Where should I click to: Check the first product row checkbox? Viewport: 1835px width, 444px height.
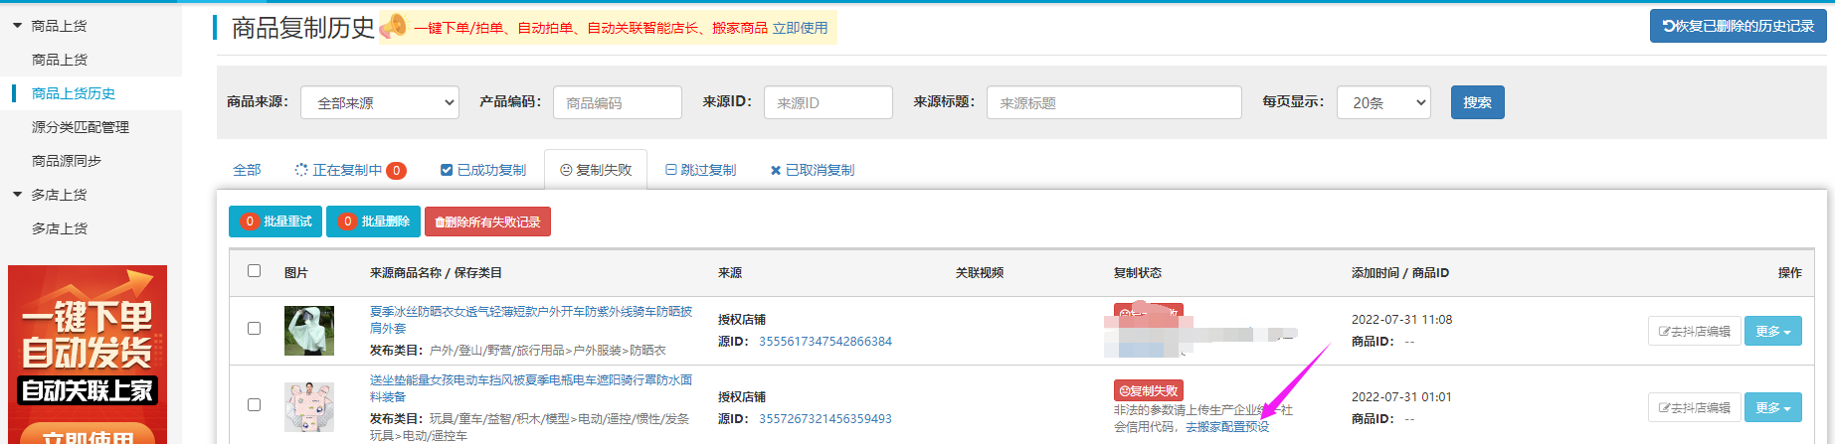(x=254, y=329)
